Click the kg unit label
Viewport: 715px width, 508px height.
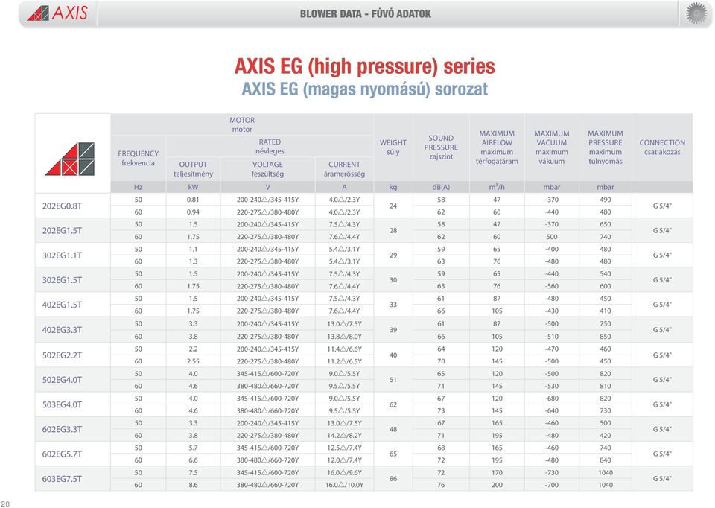[393, 187]
